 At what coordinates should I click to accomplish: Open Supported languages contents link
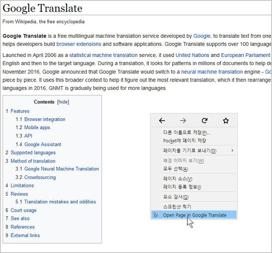[x=33, y=153]
